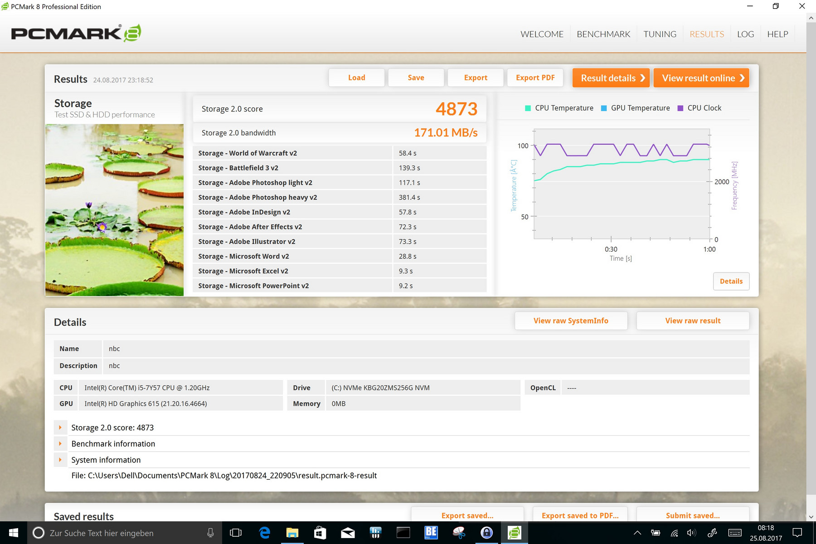Select "Storage - Microsoft Excel v2" row
Viewport: 816px width, 544px height.
340,271
